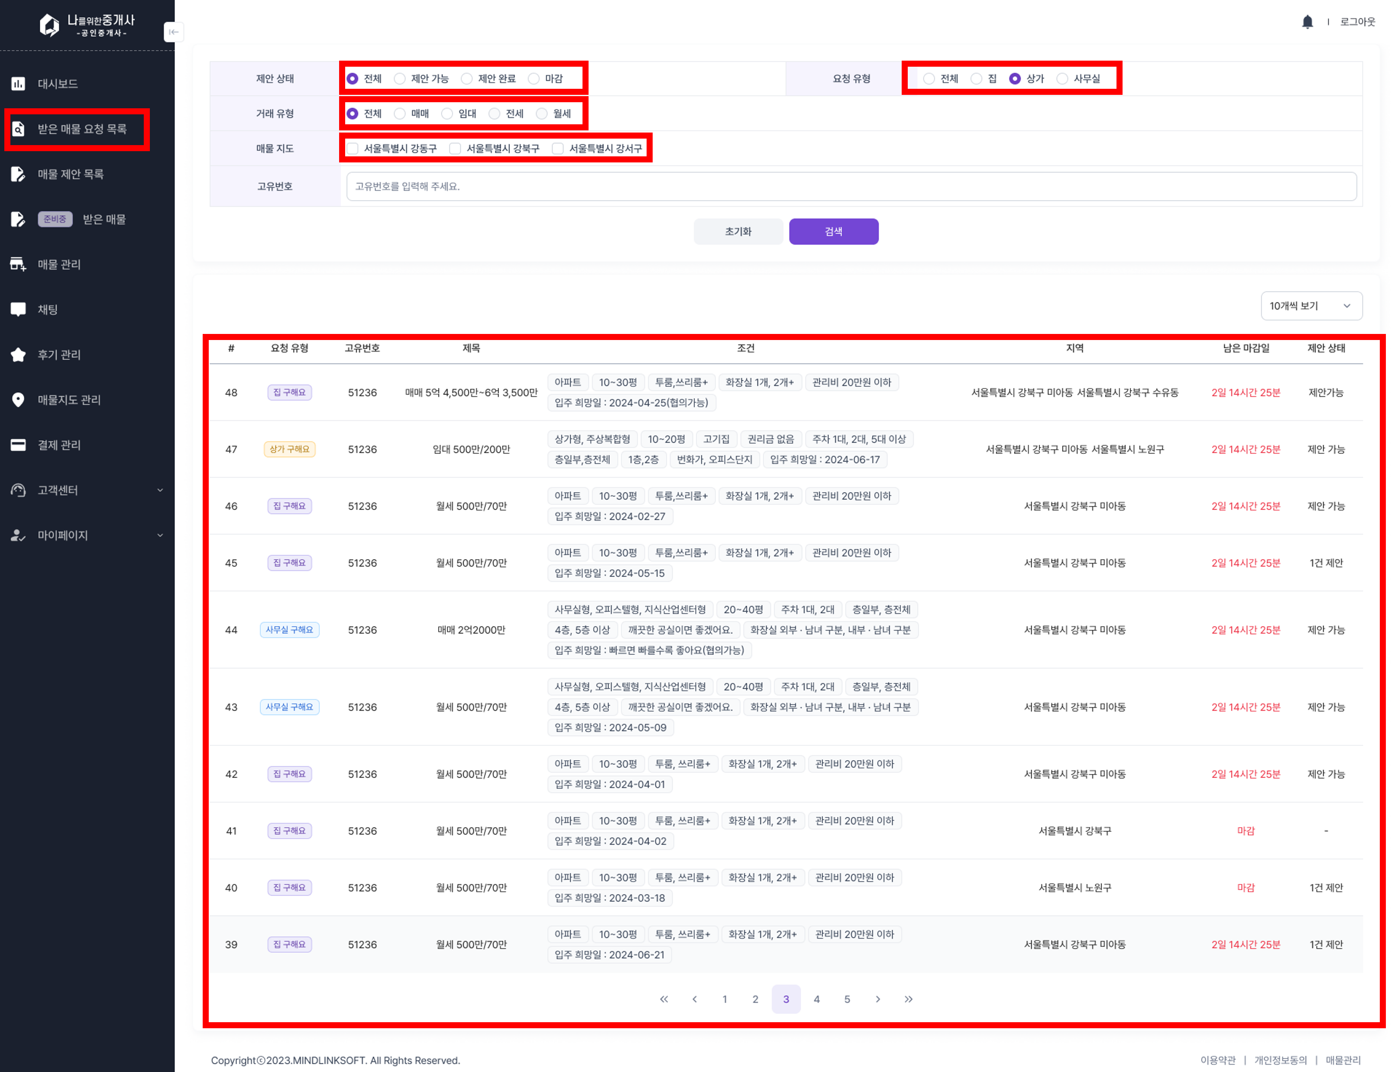Image resolution: width=1398 pixels, height=1072 pixels.
Task: Click the 상가 구해요 tag in row 47
Action: (290, 449)
